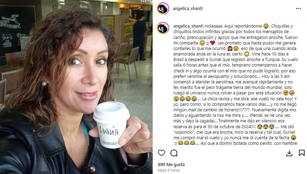Click the red heart emoji in caption

point(212,43)
